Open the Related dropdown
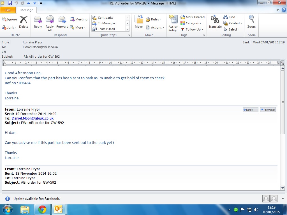This screenshot has height=215, width=287. [233, 23]
